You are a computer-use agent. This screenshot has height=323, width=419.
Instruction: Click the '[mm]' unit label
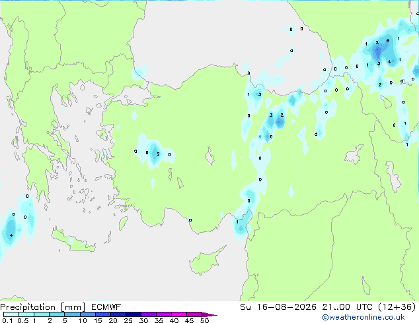[73, 307]
